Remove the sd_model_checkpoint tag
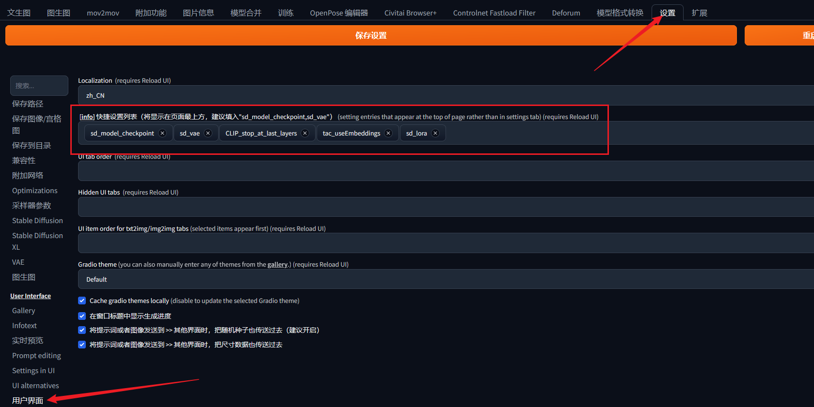 click(x=162, y=134)
